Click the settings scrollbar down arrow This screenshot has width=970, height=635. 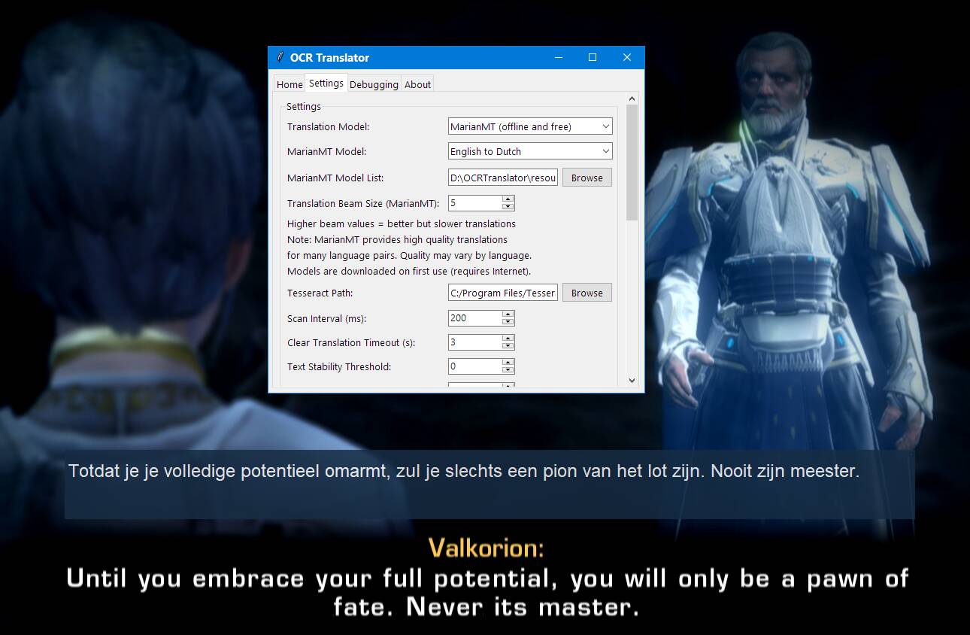click(x=632, y=381)
